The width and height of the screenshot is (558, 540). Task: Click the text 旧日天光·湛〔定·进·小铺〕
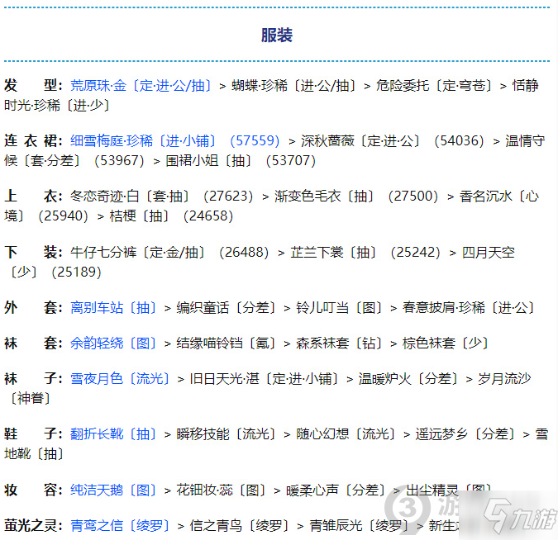(x=264, y=379)
